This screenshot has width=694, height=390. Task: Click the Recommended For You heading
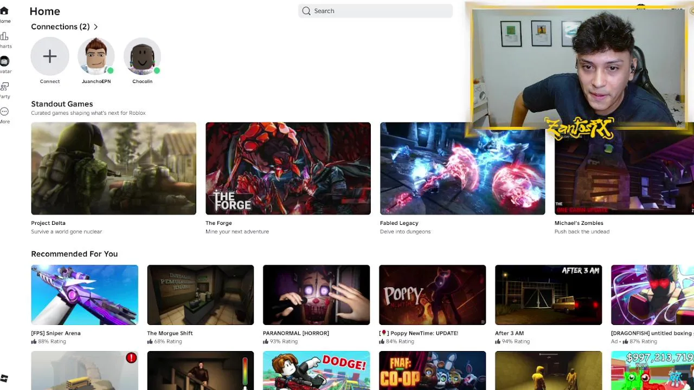(x=74, y=254)
